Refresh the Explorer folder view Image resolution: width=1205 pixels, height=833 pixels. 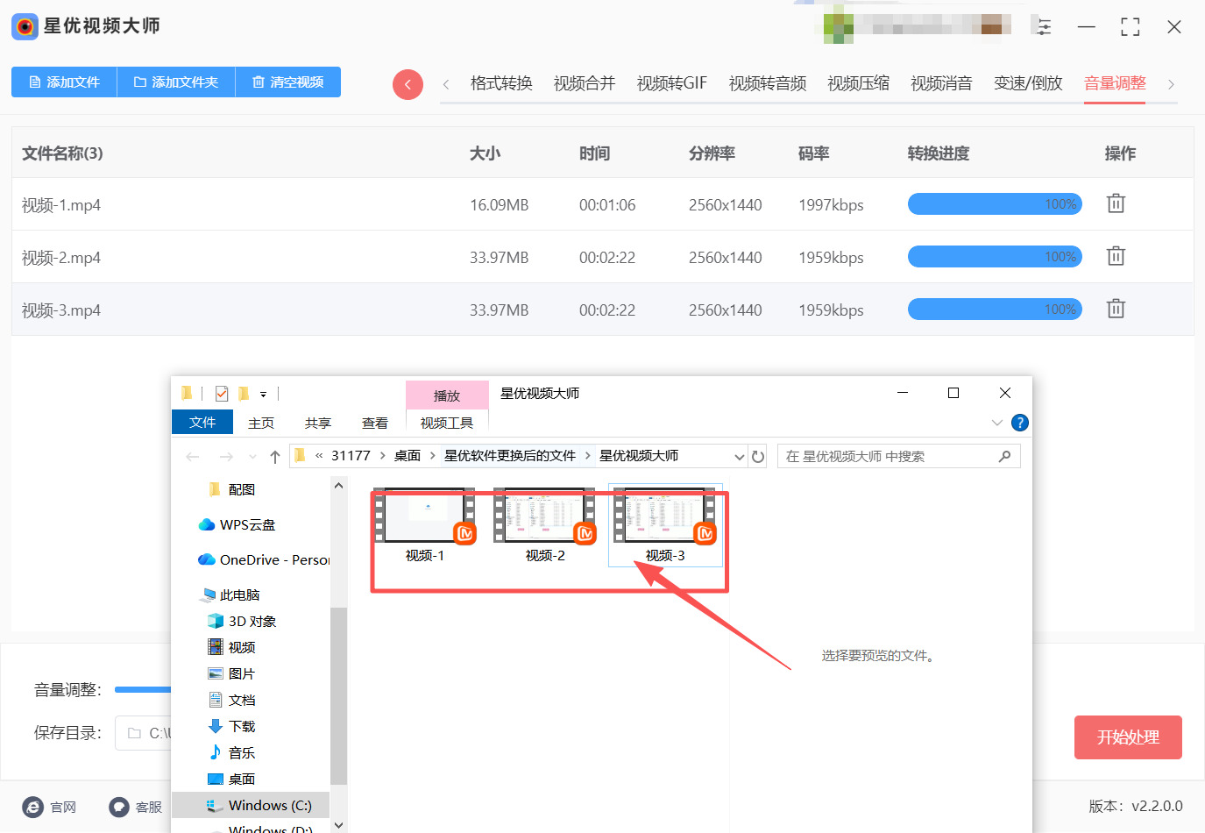click(x=758, y=457)
